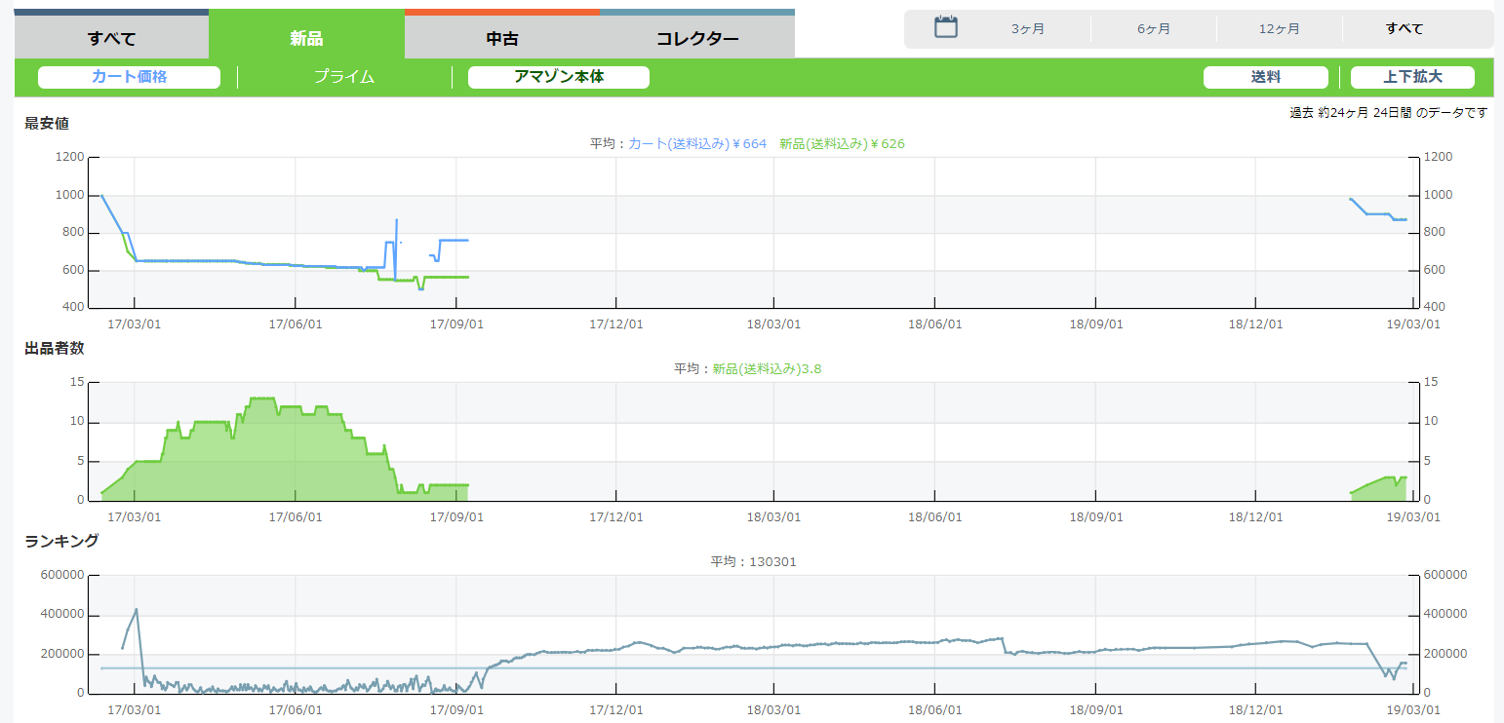Viewport: 1504px width, 723px height.
Task: Toggle the プライム filter
Action: coord(343,77)
